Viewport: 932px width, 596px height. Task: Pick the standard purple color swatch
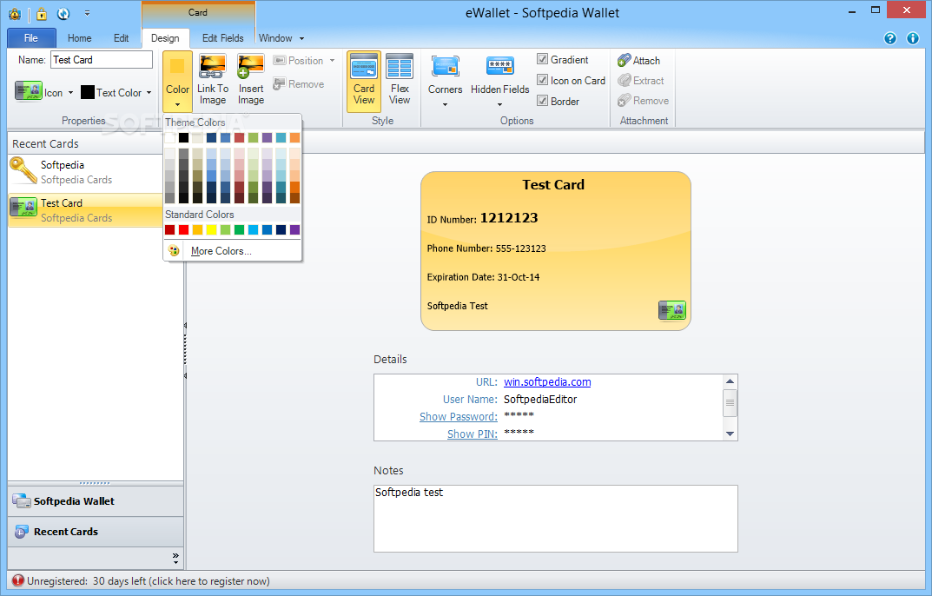coord(294,229)
